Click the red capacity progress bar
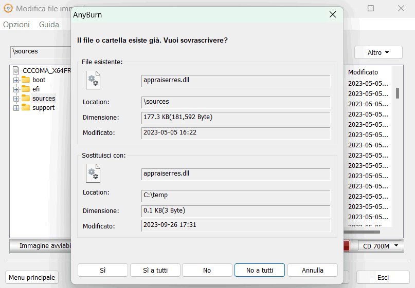Viewport: 415px width, 288px height. click(x=347, y=246)
